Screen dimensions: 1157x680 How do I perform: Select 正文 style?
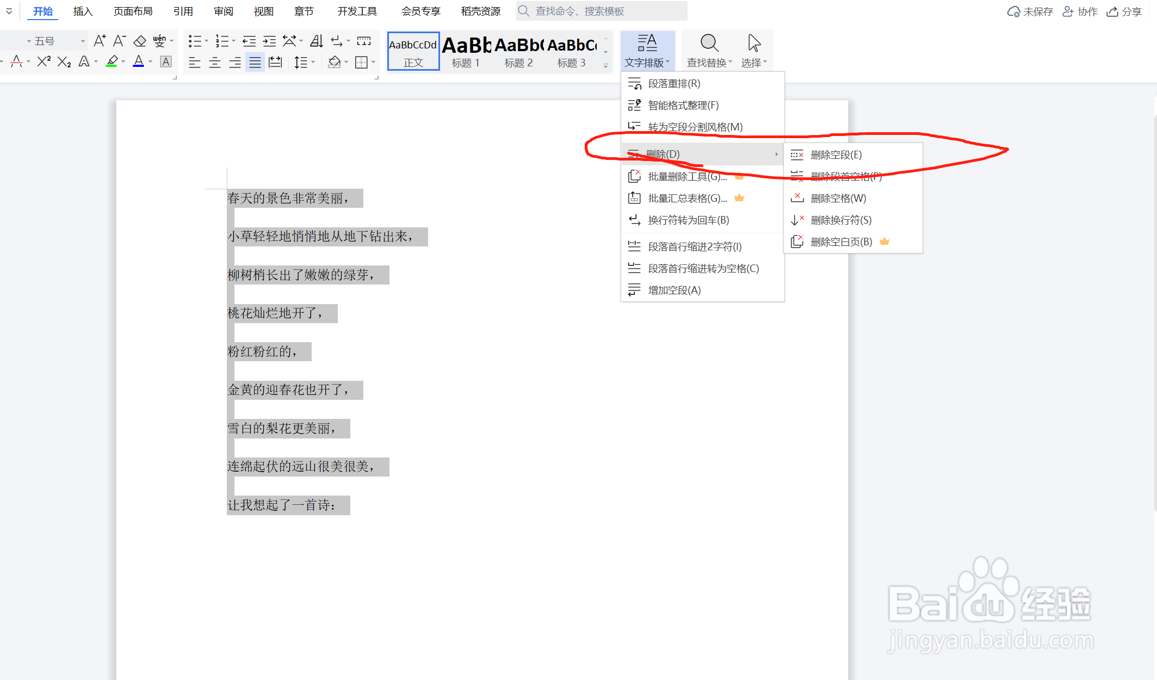coord(413,51)
